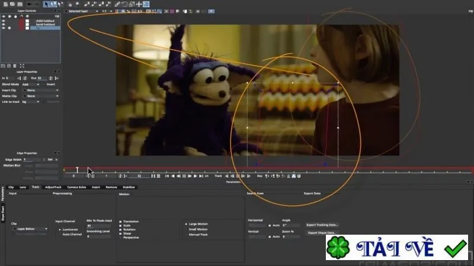Screen dimensions: 474x266
Task: Click the Edge Width Set button
Action: click(x=50, y=160)
